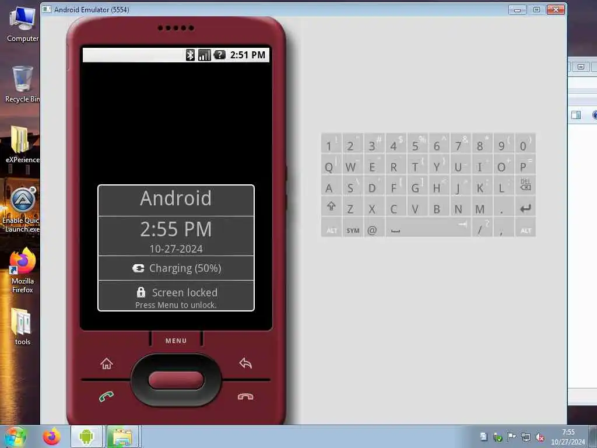
Task: Click the Android emulator taskbar button
Action: coord(86,436)
